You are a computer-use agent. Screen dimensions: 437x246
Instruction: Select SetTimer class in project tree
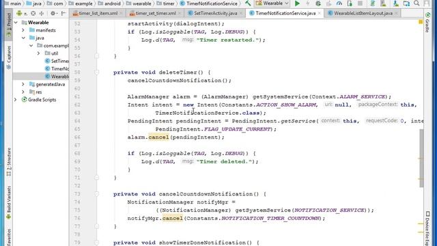pos(57,61)
